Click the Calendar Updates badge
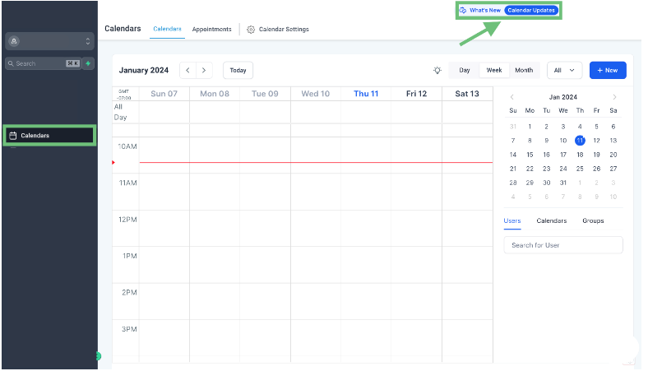Image resolution: width=648 pixels, height=371 pixels. 531,11
